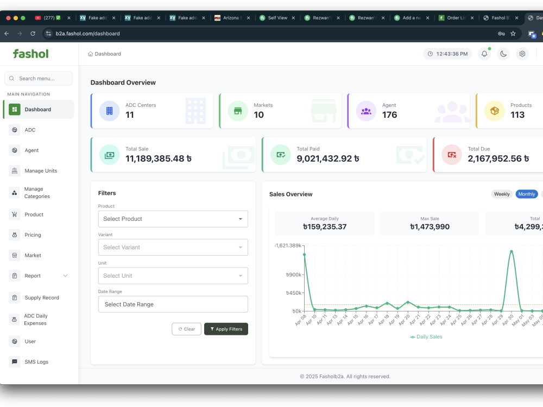Switch to the Fashol B browser tab
543x407 pixels.
pyautogui.click(x=501, y=18)
